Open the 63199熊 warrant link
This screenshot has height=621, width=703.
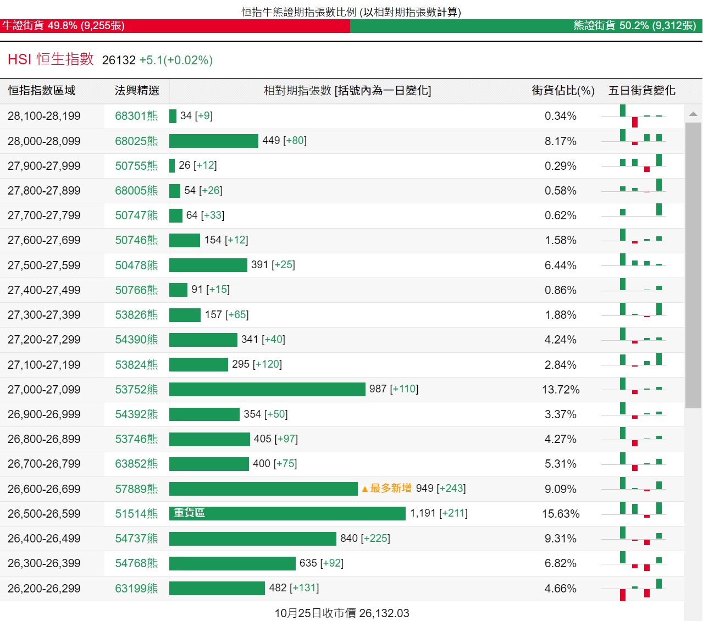point(136,589)
